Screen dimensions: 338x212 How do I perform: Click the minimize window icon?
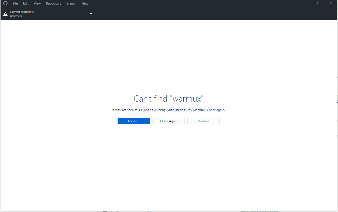coord(306,3)
